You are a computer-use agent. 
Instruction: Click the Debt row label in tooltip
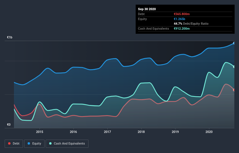click(141, 14)
